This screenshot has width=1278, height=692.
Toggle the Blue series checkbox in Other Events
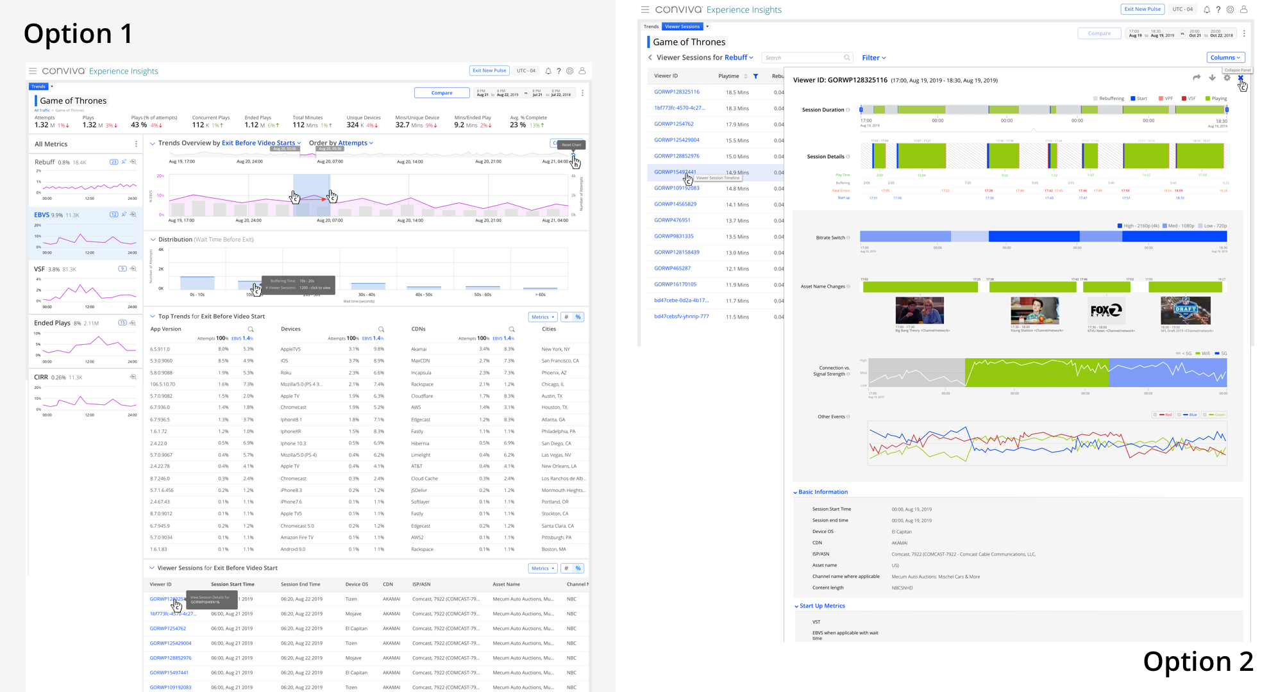[x=1180, y=415]
